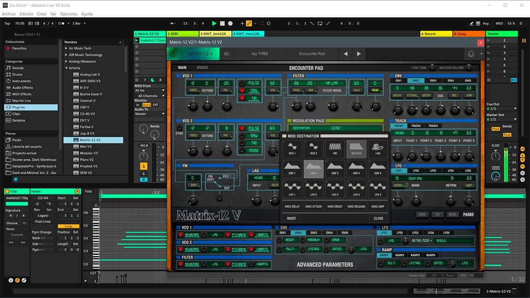
Task: Stop playback in the transport bar
Action: [222, 23]
